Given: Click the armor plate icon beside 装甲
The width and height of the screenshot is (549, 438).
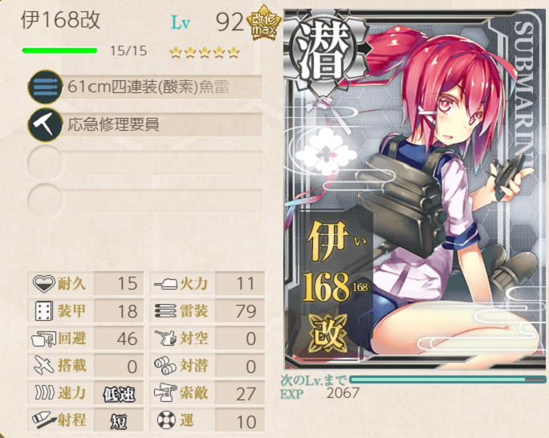Looking at the screenshot, I should tap(44, 310).
